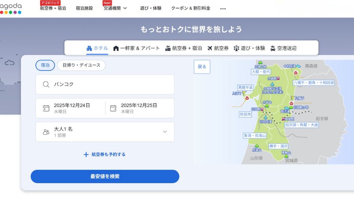Image resolution: width=354 pixels, height=197 pixels.
Task: Click the search magnifier icon
Action: tap(46, 84)
